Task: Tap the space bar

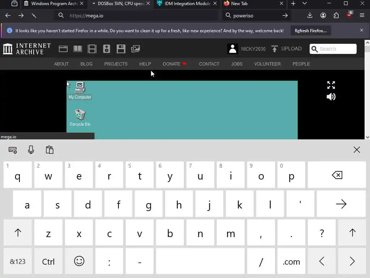Action: [200, 261]
